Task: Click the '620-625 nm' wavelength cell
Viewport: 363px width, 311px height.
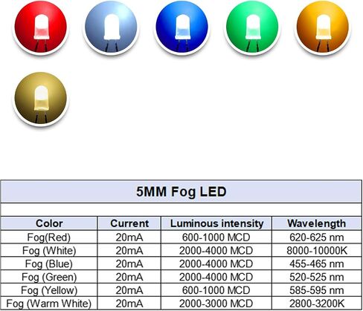Action: pos(317,238)
